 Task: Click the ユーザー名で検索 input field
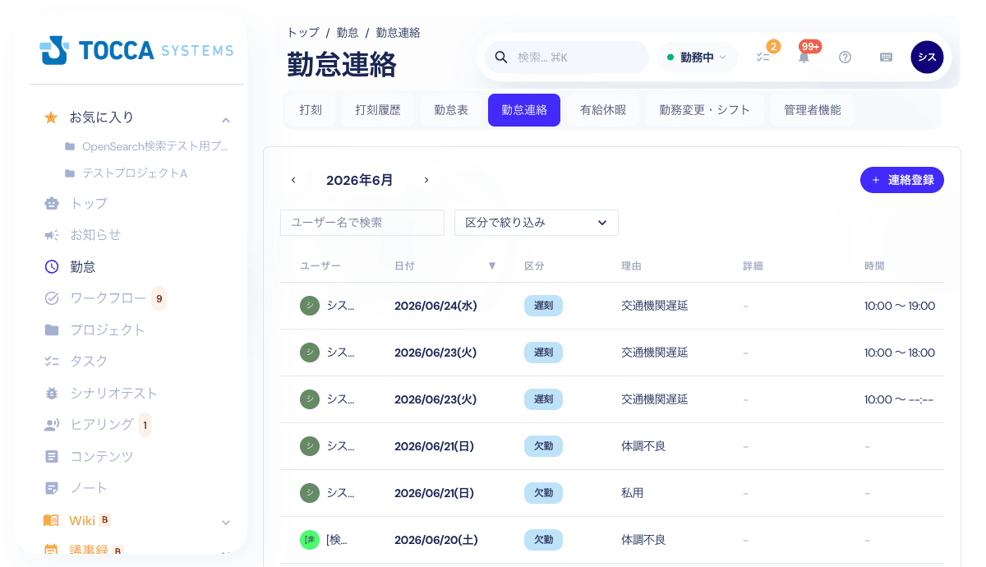point(362,223)
